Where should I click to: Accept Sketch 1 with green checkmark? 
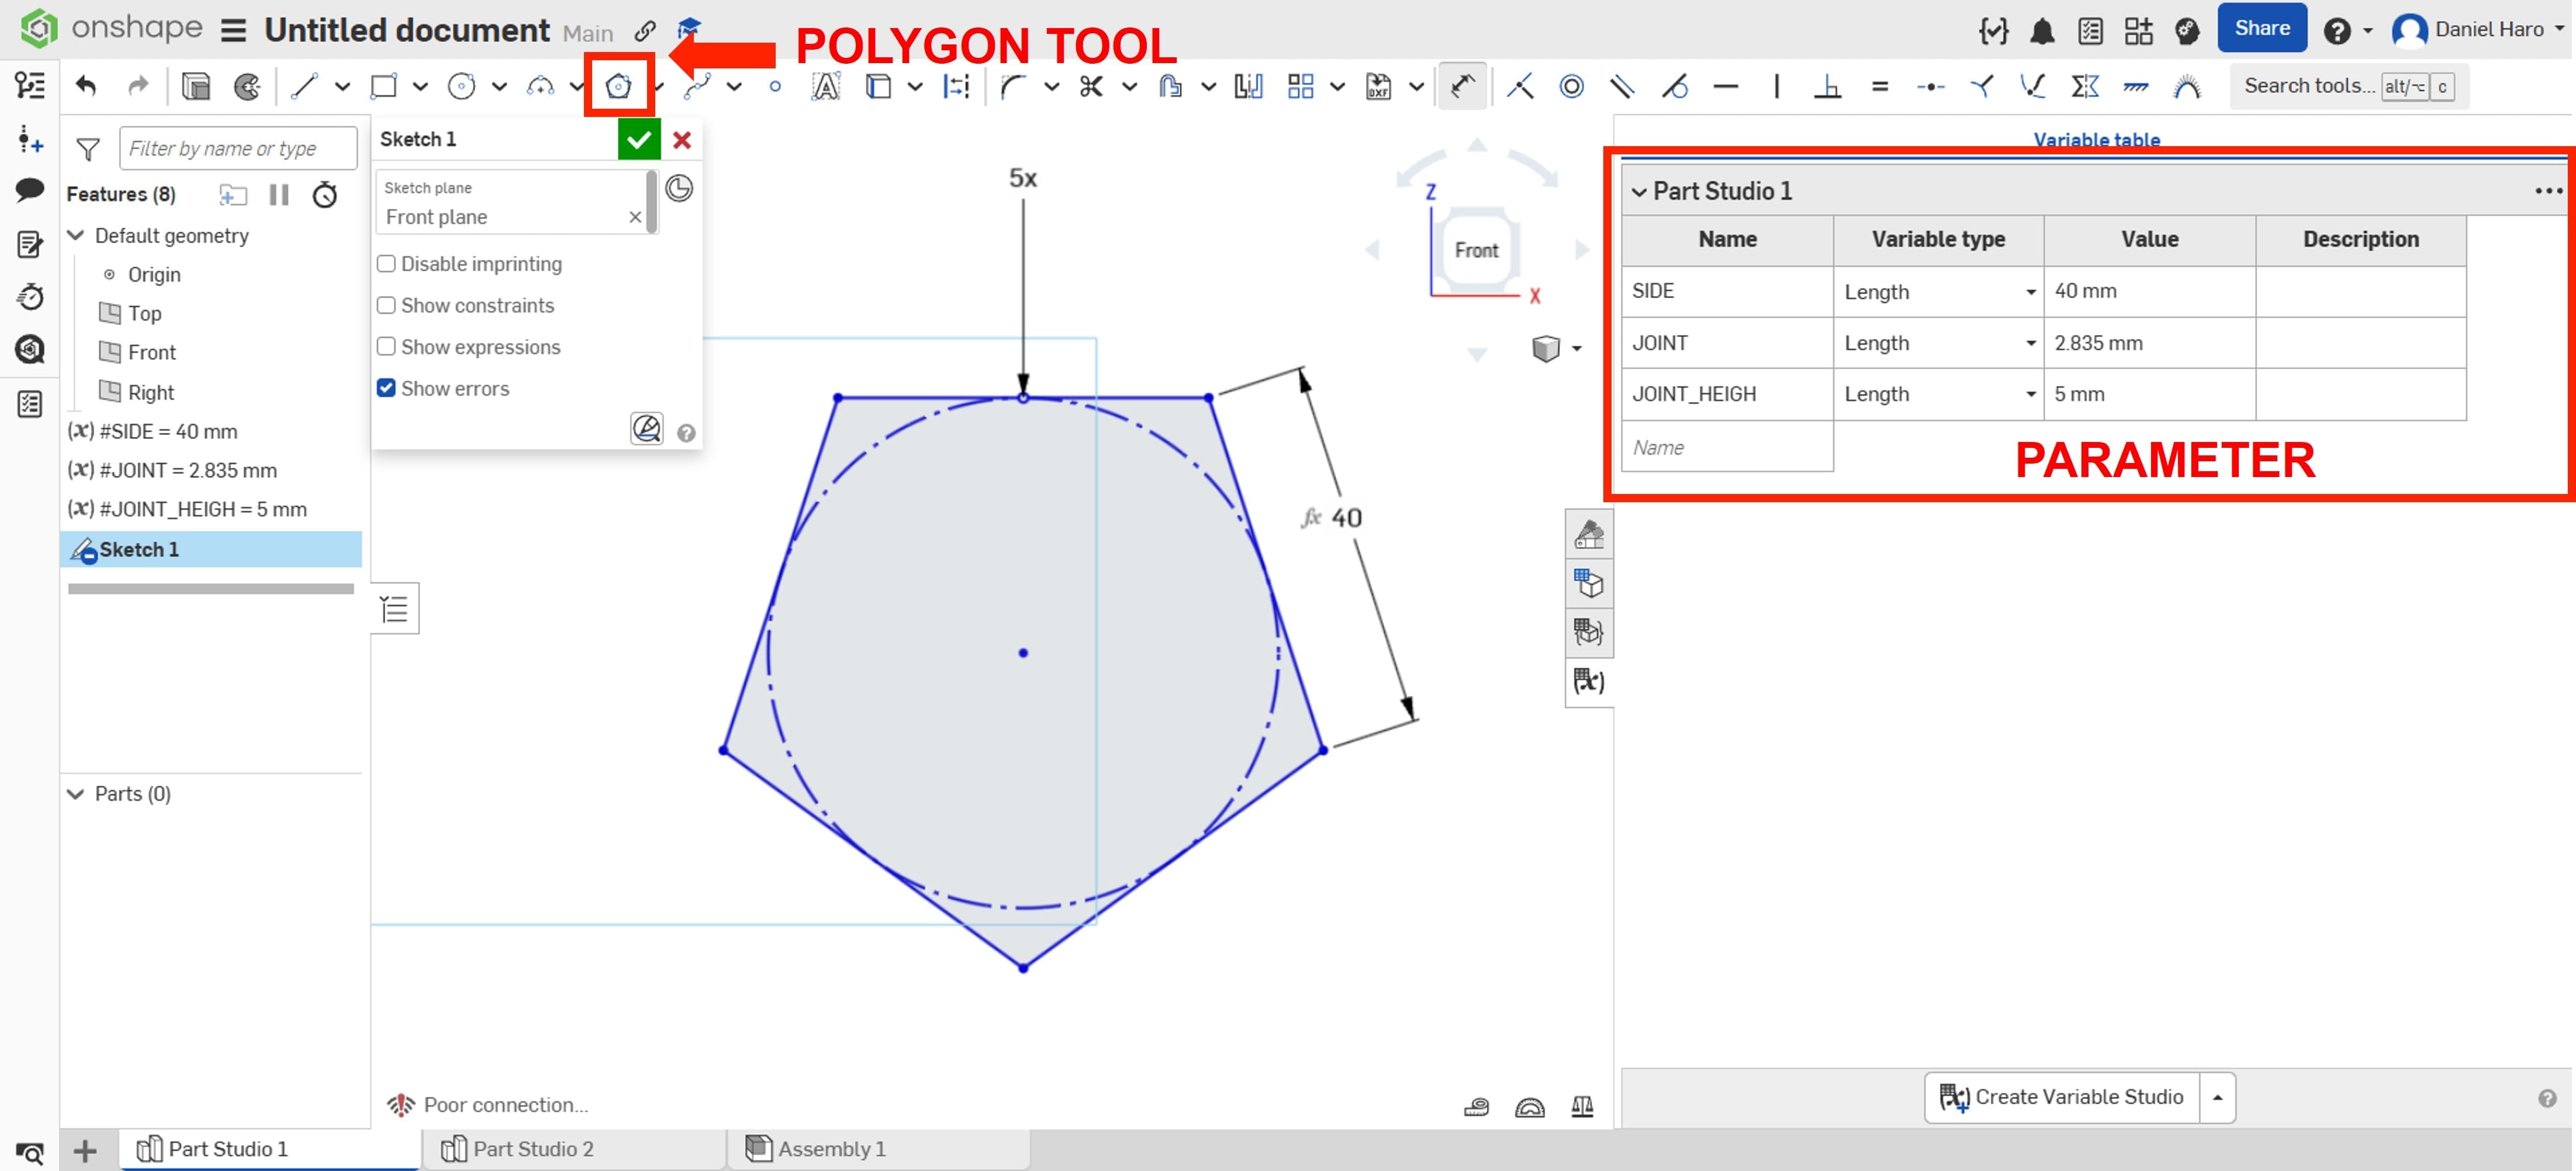639,140
